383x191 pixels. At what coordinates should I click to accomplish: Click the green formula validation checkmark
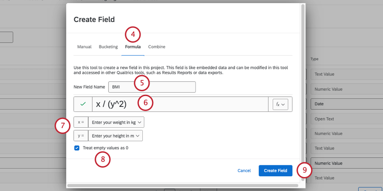(x=83, y=104)
